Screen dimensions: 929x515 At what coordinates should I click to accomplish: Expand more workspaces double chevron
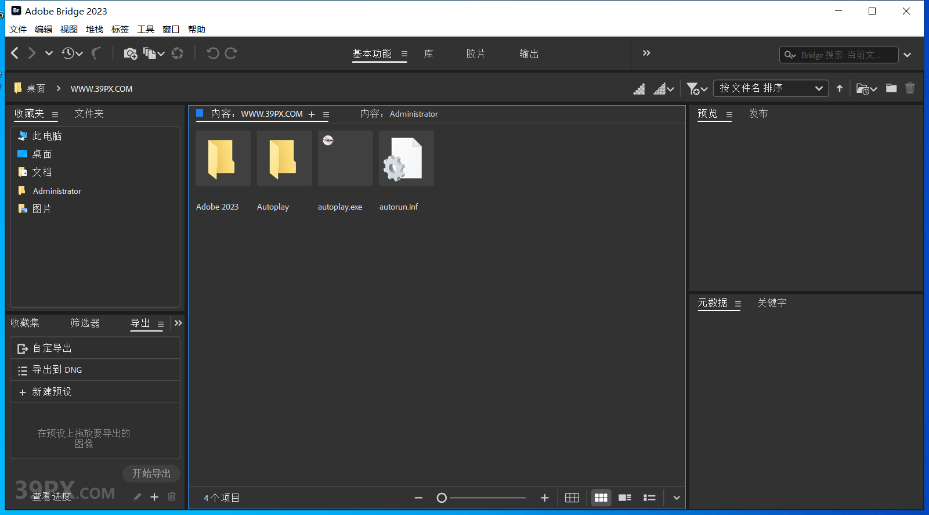tap(646, 53)
